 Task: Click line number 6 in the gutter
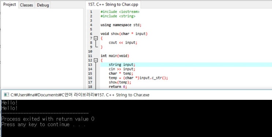pyautogui.click(x=91, y=34)
